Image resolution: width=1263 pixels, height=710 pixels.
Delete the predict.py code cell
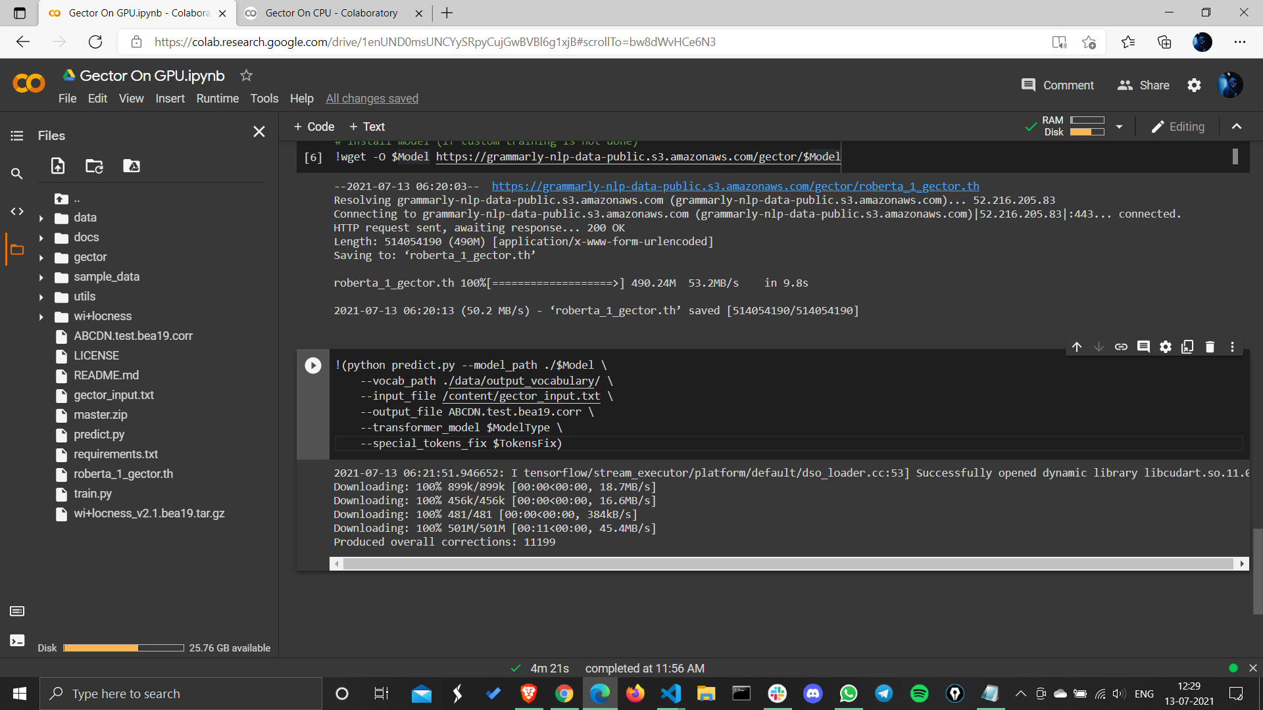click(x=1210, y=346)
